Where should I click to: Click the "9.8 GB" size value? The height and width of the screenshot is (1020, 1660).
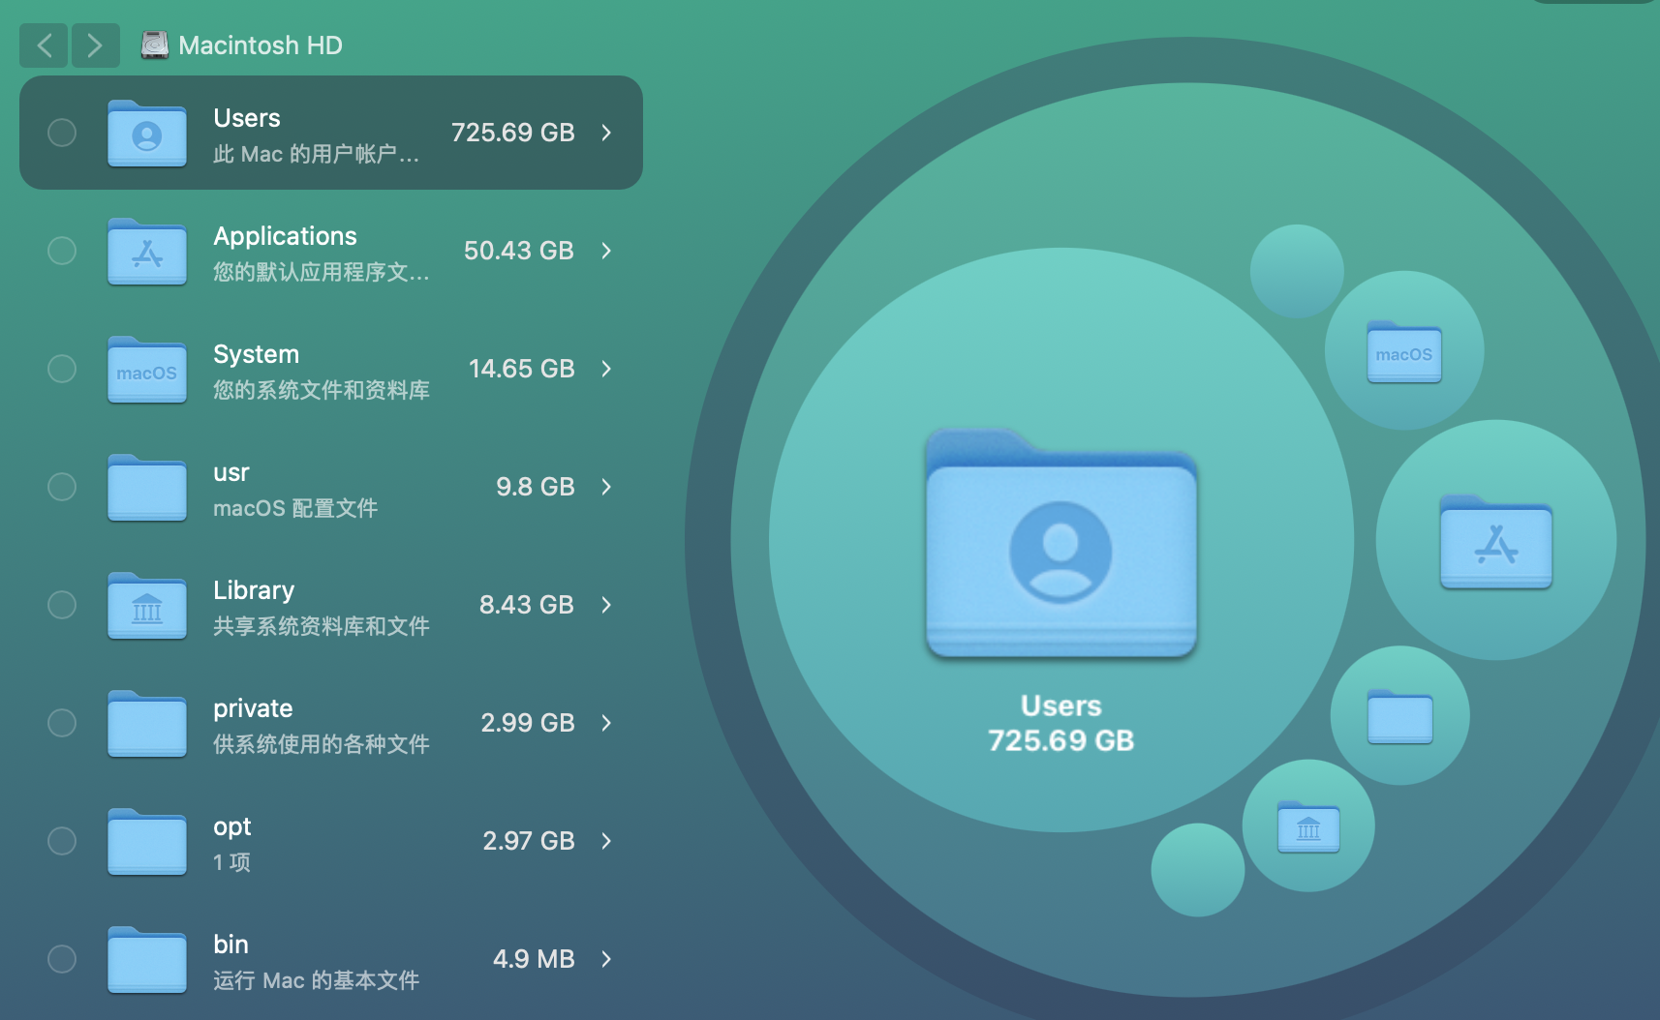[x=536, y=487]
